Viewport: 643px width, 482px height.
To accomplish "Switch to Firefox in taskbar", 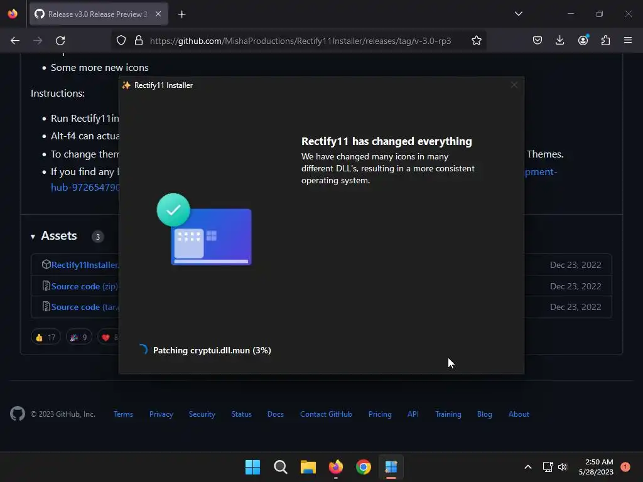I will pyautogui.click(x=336, y=467).
